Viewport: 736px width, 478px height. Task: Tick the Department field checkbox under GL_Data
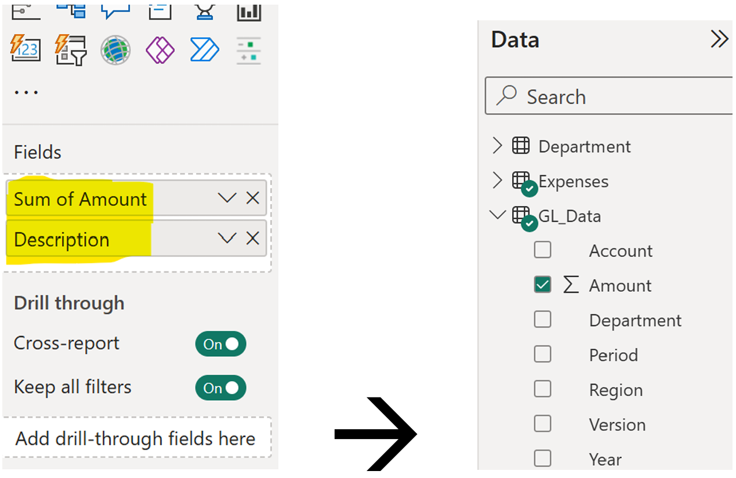543,320
